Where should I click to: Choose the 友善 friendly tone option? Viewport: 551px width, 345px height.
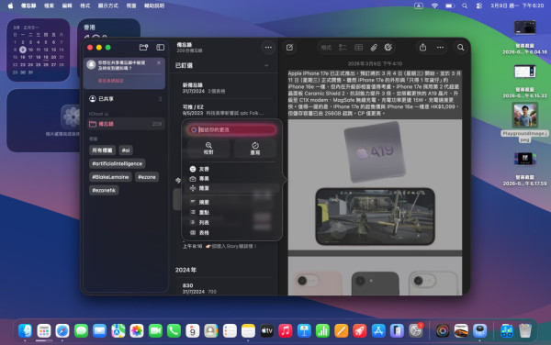(232, 169)
